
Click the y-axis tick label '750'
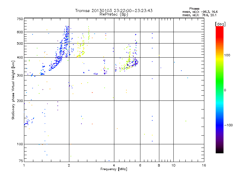(x=20, y=19)
